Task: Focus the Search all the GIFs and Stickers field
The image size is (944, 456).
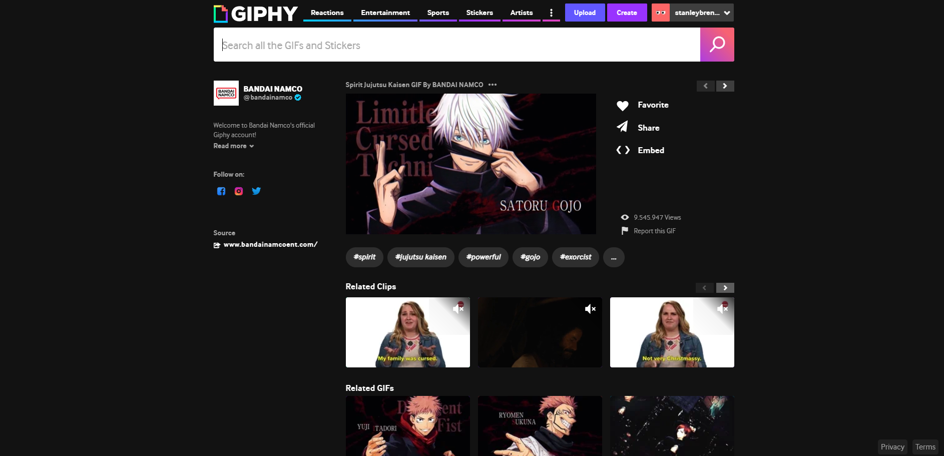Action: pos(457,45)
